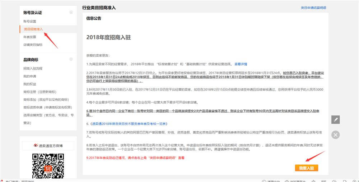Open 我的申请 page
This screenshot has width=359, height=182.
click(30, 76)
